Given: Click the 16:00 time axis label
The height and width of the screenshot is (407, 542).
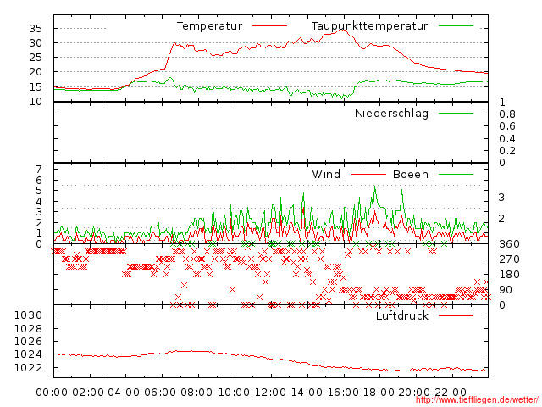Looking at the screenshot, I should [343, 393].
